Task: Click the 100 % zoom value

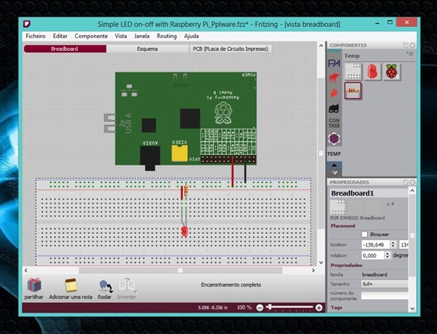Action: point(244,308)
